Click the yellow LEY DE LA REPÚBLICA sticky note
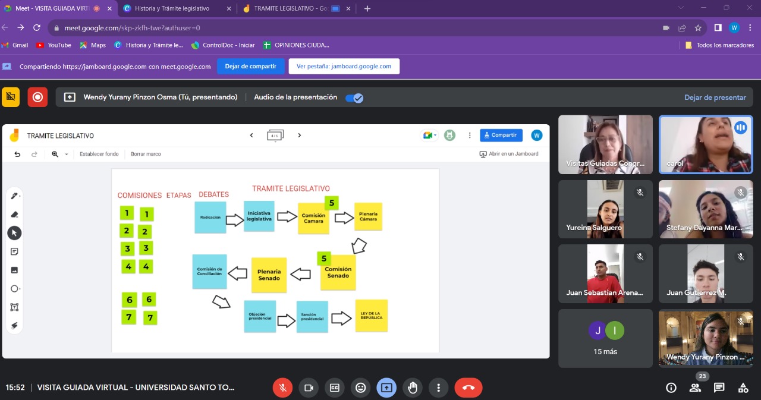761x400 pixels. [x=372, y=316]
